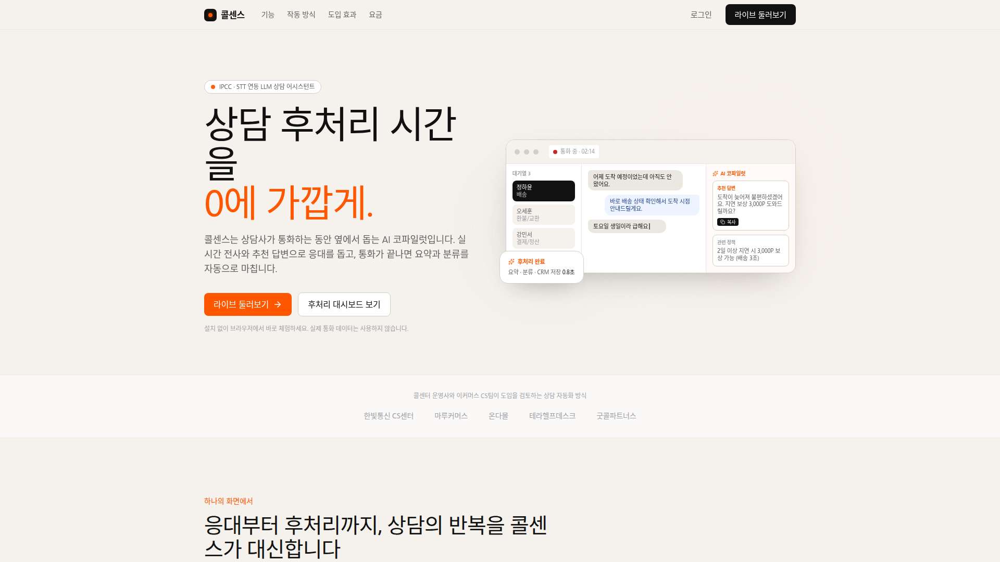The image size is (1000, 562).
Task: Click the 바로 배송 상태 agent reply bubble
Action: click(652, 205)
